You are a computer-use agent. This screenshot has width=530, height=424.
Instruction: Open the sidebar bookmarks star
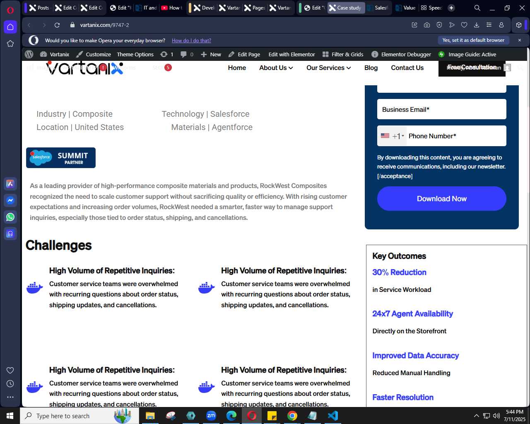point(10,43)
